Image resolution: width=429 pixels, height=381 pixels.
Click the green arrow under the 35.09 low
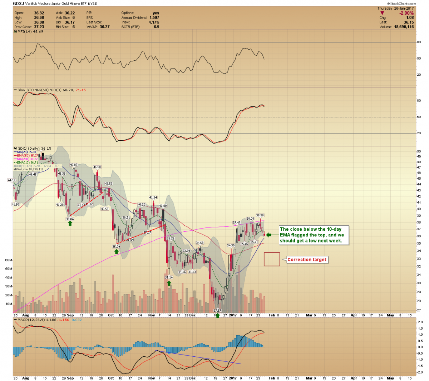(116, 252)
